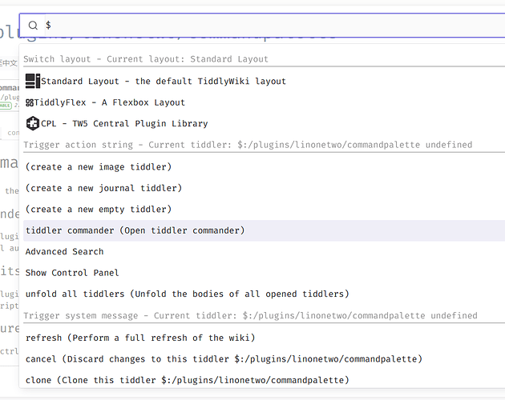Choose unfold all tiddlers command
Screen dimensions: 505x400
(264, 294)
